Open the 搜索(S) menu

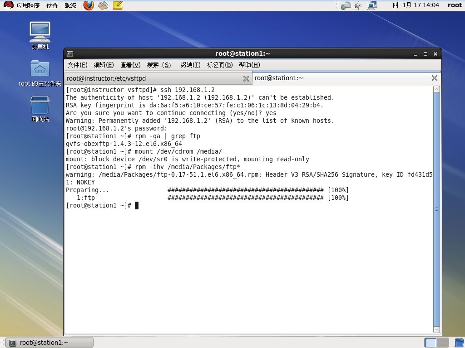coord(159,65)
